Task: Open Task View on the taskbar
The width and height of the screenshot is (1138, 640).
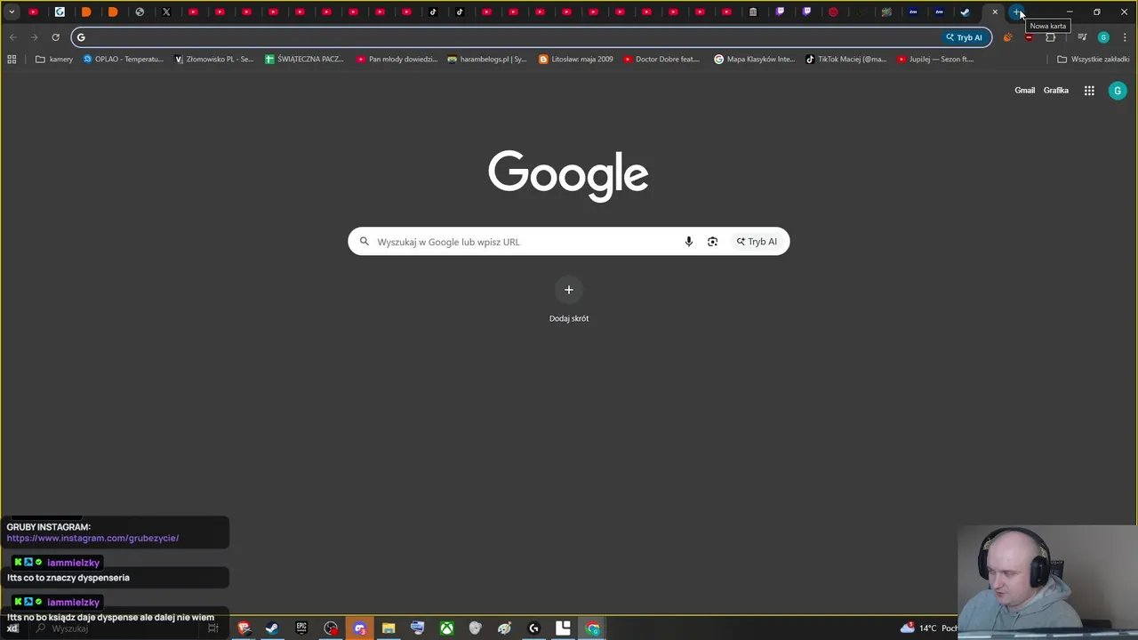Action: [212, 628]
